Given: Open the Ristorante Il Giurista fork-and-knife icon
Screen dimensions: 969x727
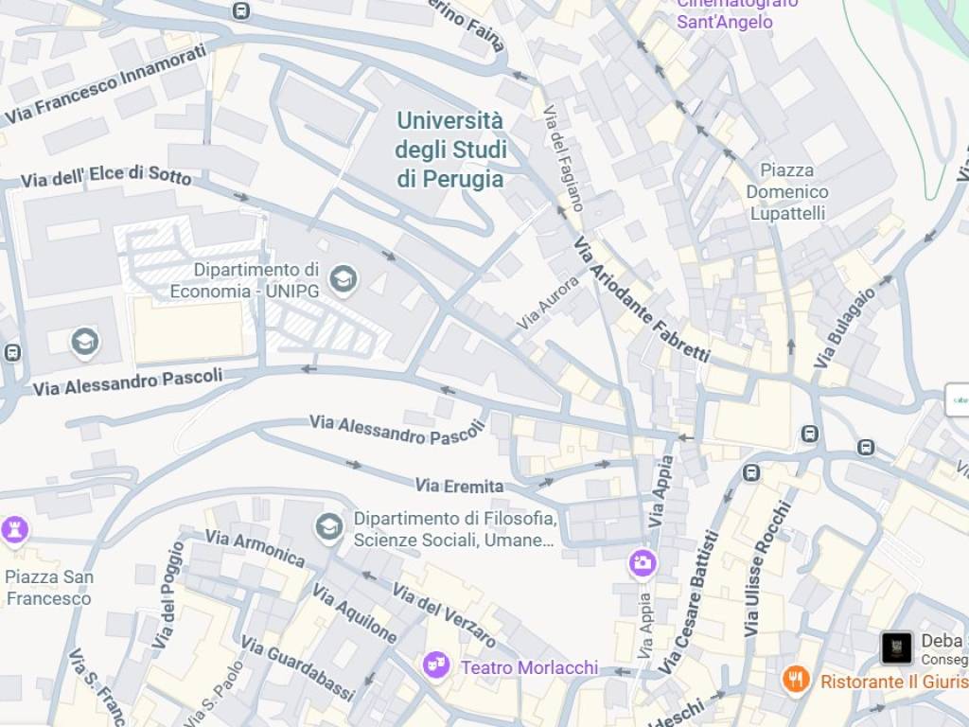Looking at the screenshot, I should click(x=796, y=680).
